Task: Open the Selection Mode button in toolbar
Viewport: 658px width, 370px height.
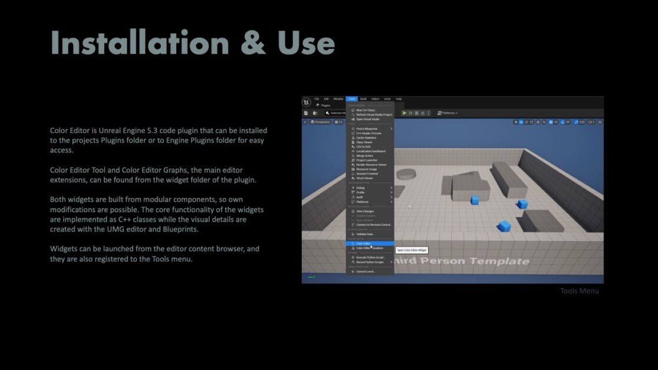Action: click(x=335, y=113)
